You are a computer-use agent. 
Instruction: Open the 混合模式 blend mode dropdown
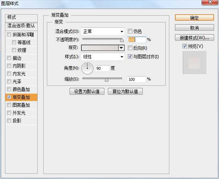coord(103,31)
